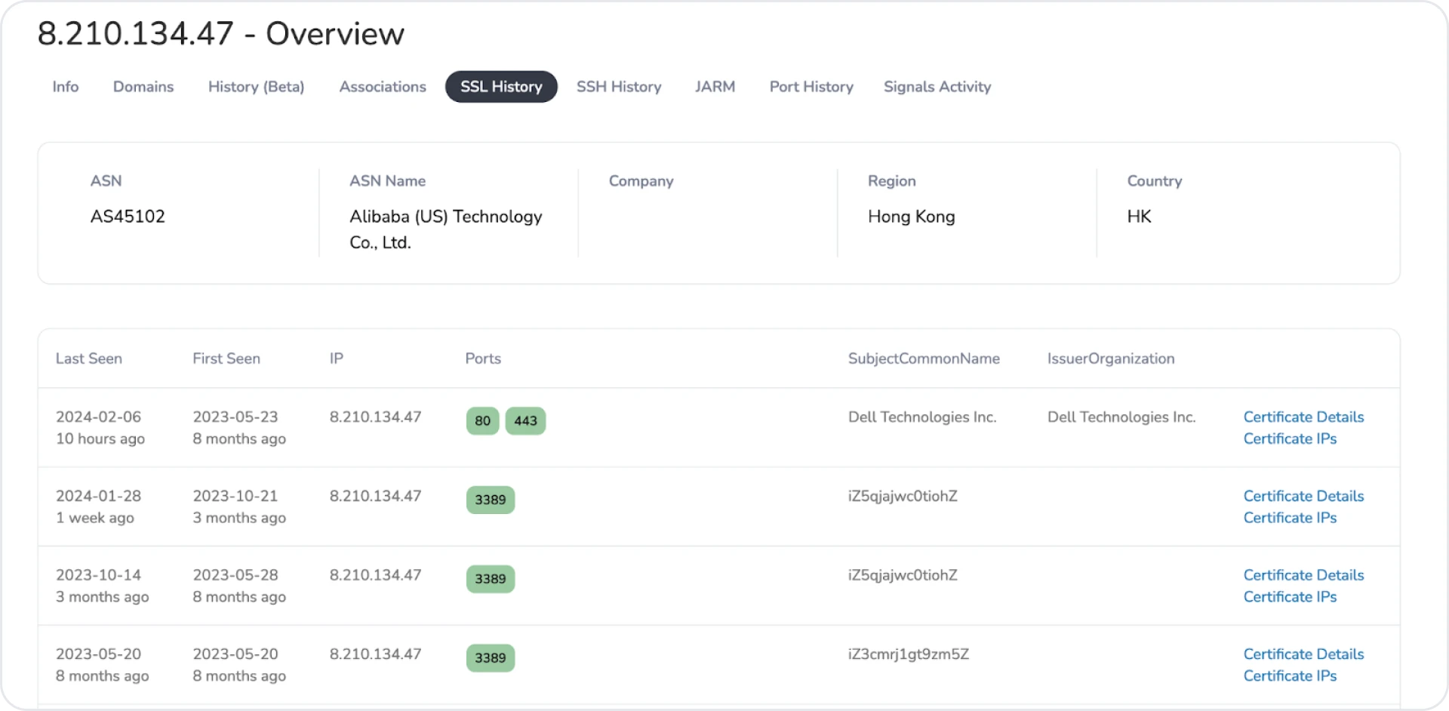Click the 2023-10-14 last seen date
Image resolution: width=1449 pixels, height=711 pixels.
99,575
